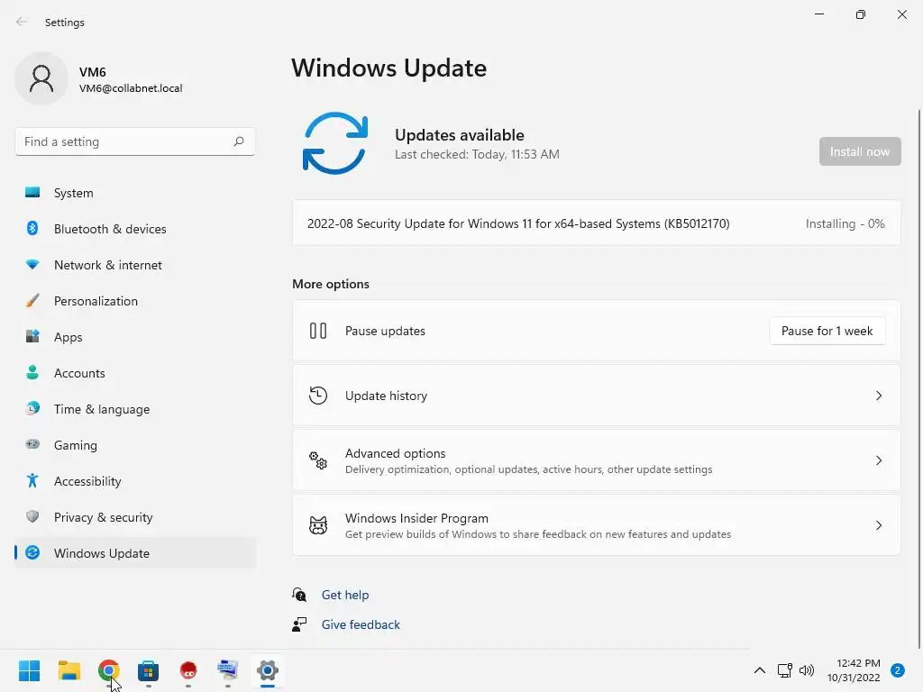Click the Installing - 0% status
This screenshot has width=923, height=692.
[845, 223]
